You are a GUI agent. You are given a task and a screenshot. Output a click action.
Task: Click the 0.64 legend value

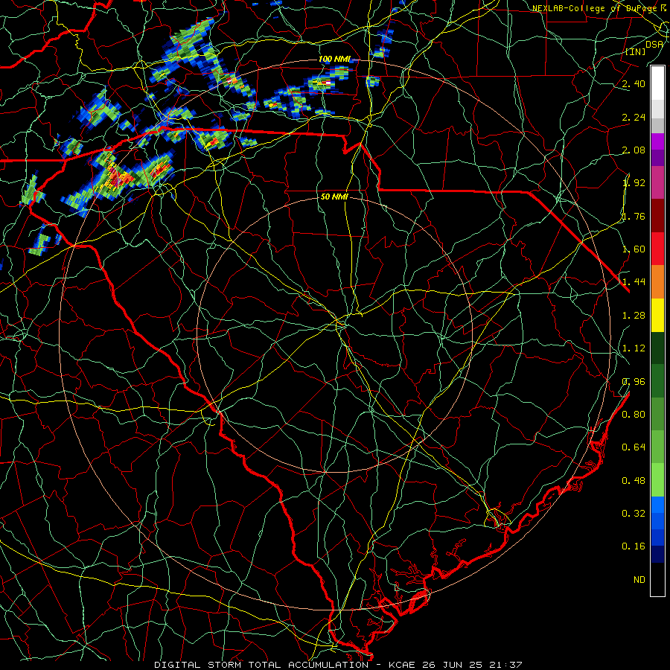click(x=634, y=447)
